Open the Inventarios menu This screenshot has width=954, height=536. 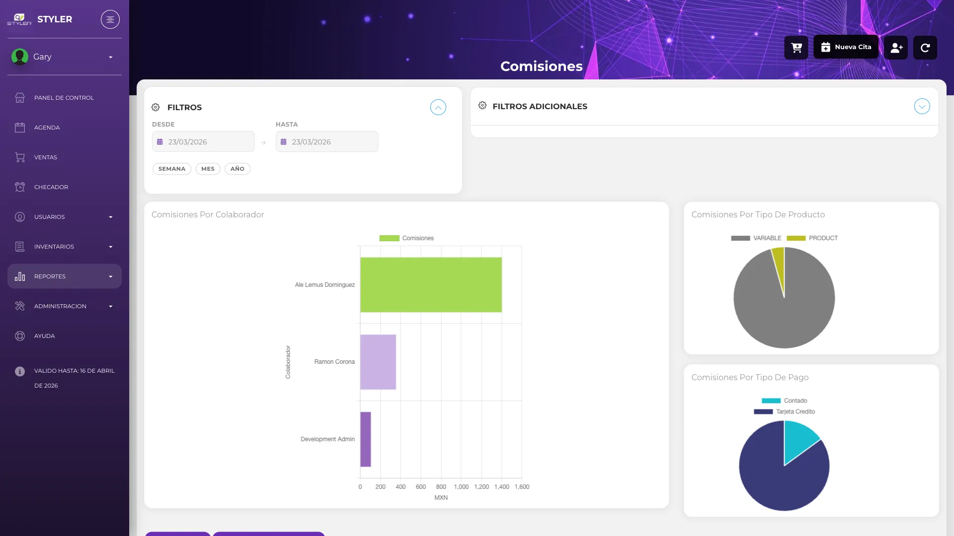click(65, 247)
